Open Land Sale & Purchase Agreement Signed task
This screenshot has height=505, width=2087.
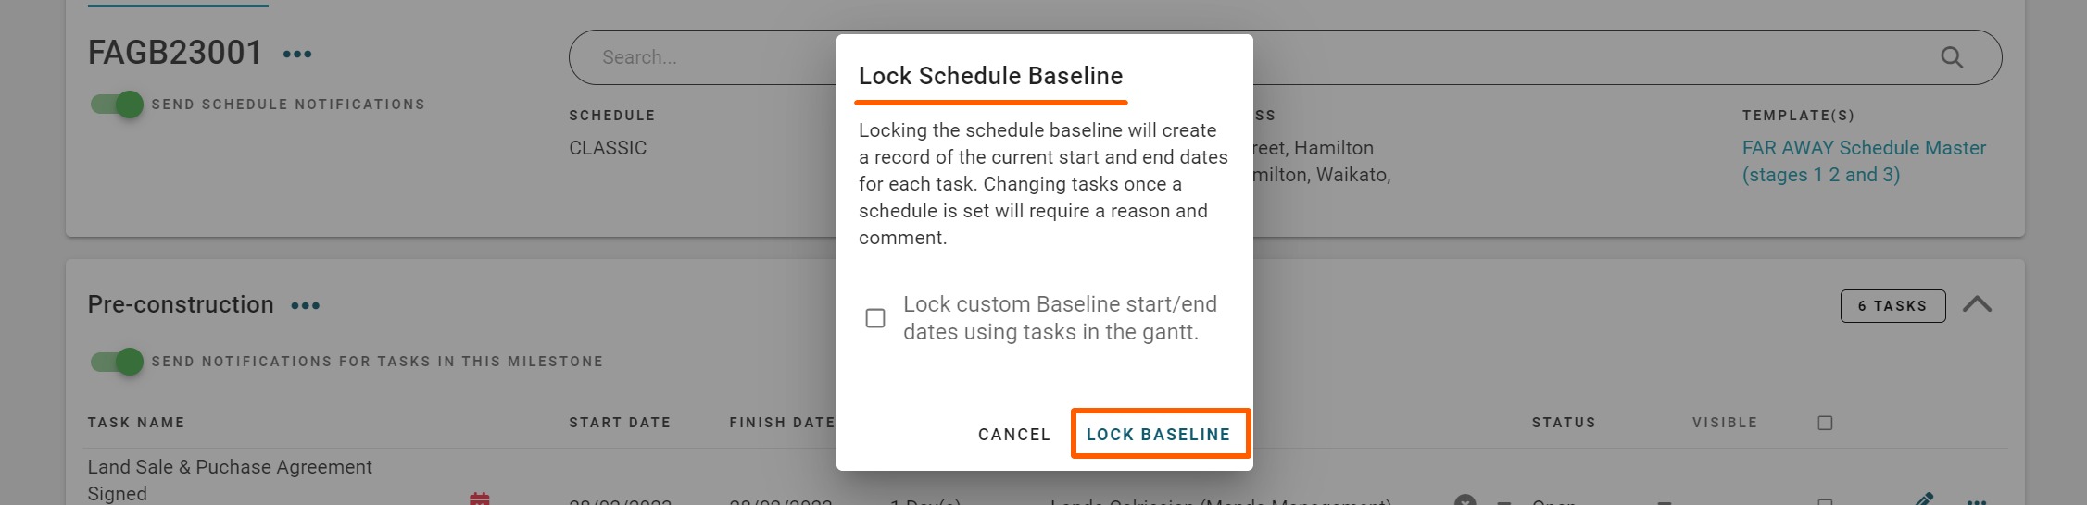pyautogui.click(x=230, y=479)
